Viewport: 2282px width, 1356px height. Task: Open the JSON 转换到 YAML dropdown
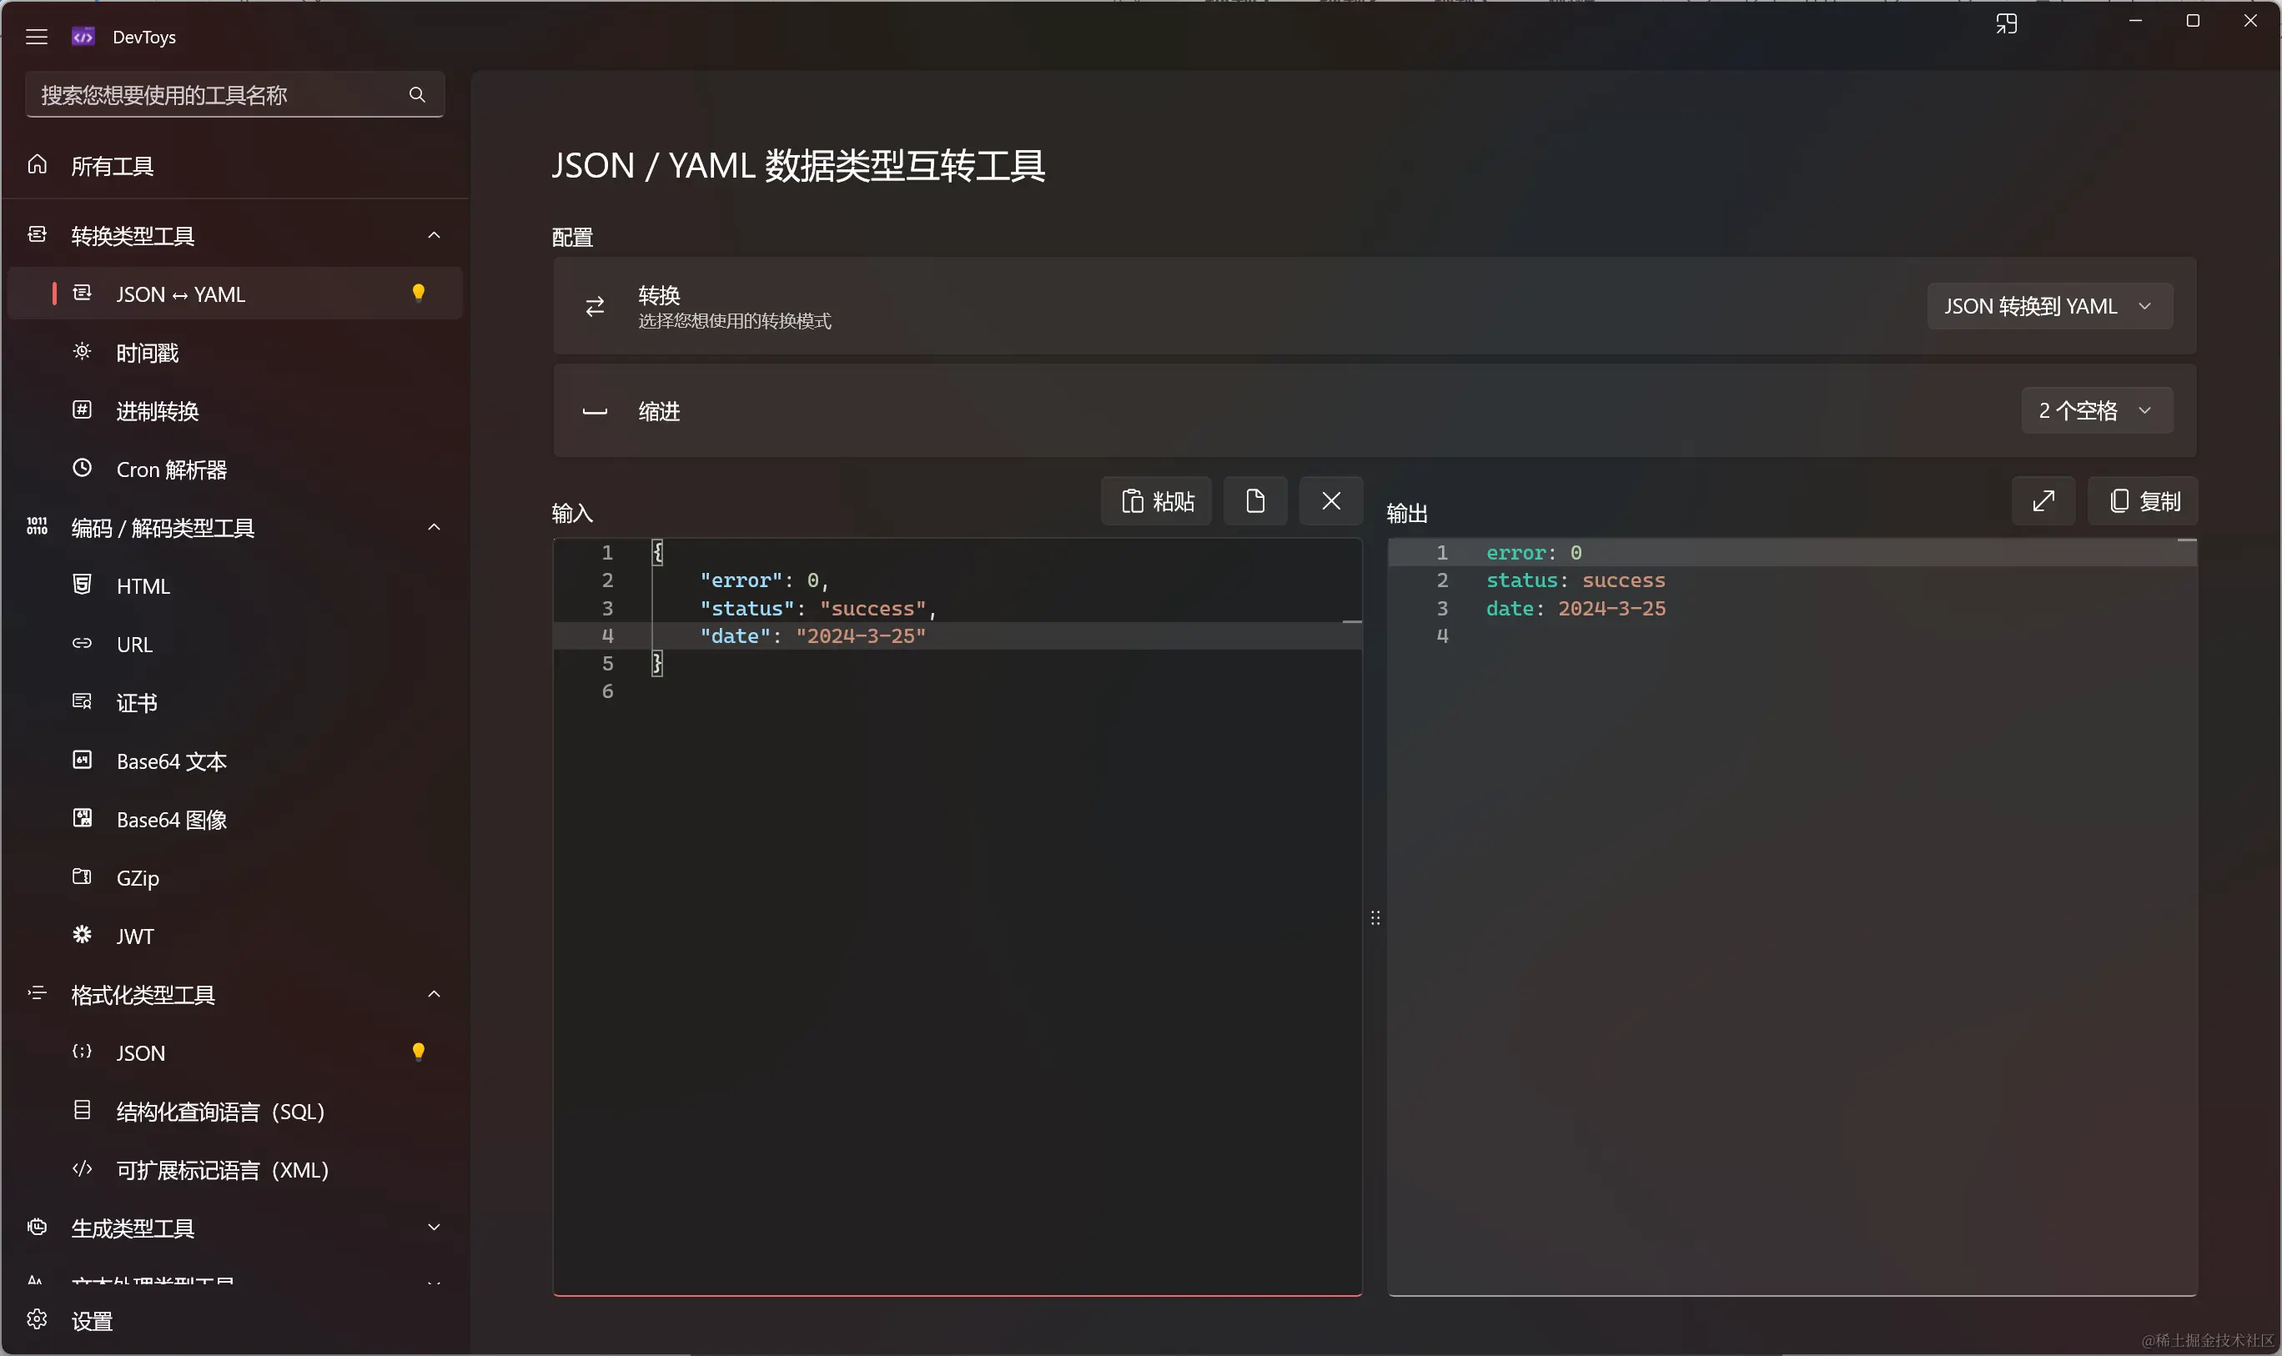(x=2050, y=306)
